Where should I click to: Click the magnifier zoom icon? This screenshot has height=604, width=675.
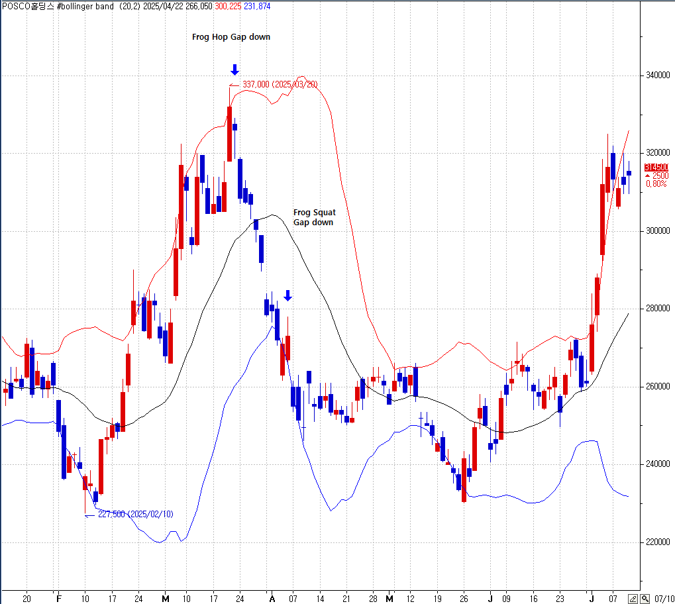click(645, 599)
